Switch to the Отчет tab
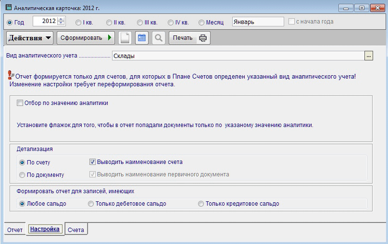Viewport: 388px width, 244px height. point(15,230)
